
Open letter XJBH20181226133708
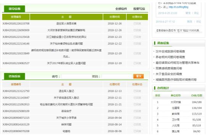[16, 24]
